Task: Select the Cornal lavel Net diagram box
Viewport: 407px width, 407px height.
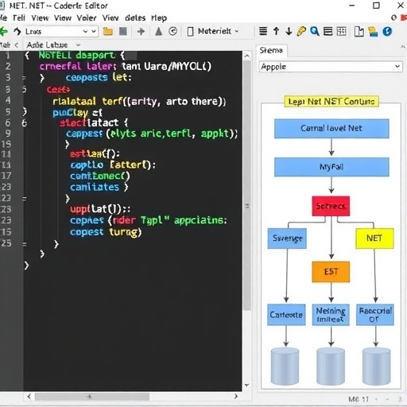Action: 331,129
